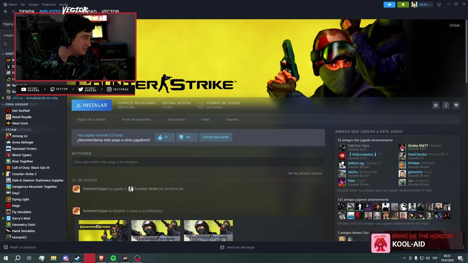This screenshot has width=468, height=263.
Task: Select Among Us game icon
Action: tap(8, 136)
